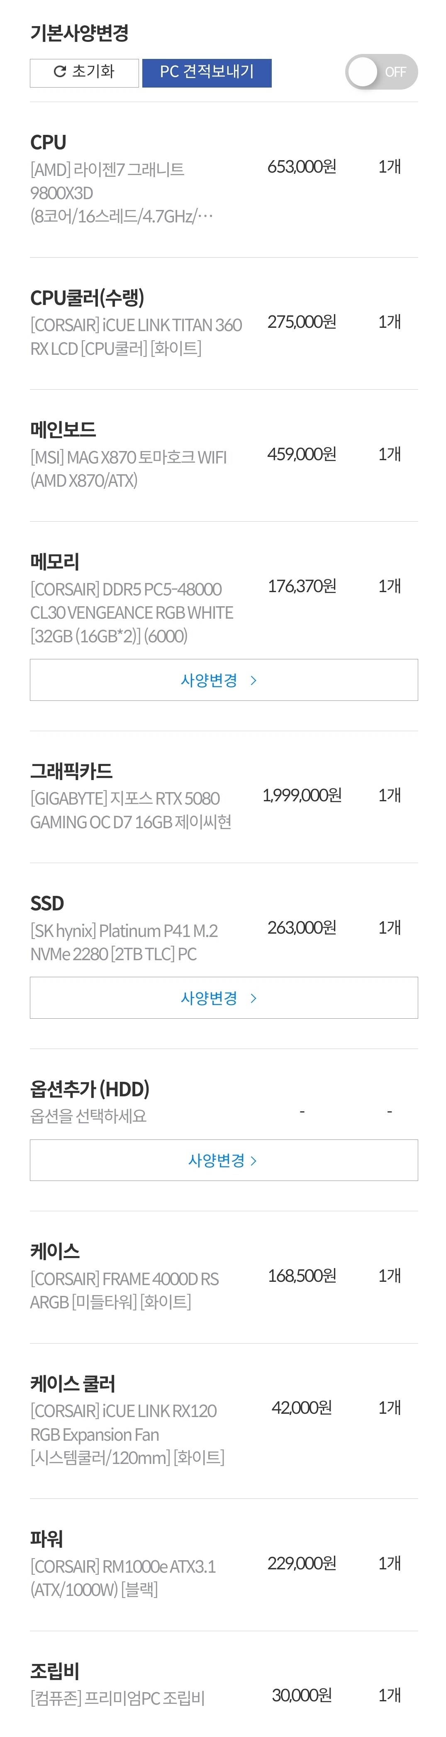Click the 1,999,000원 graphics card price

[301, 795]
